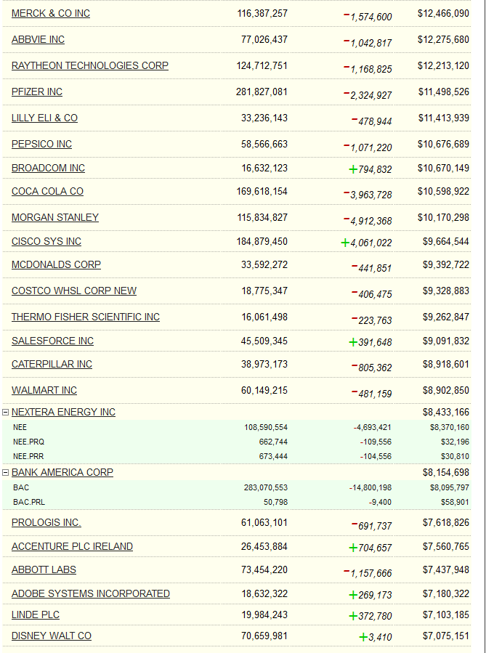Click Prologis value $7,618,826

[x=446, y=523]
